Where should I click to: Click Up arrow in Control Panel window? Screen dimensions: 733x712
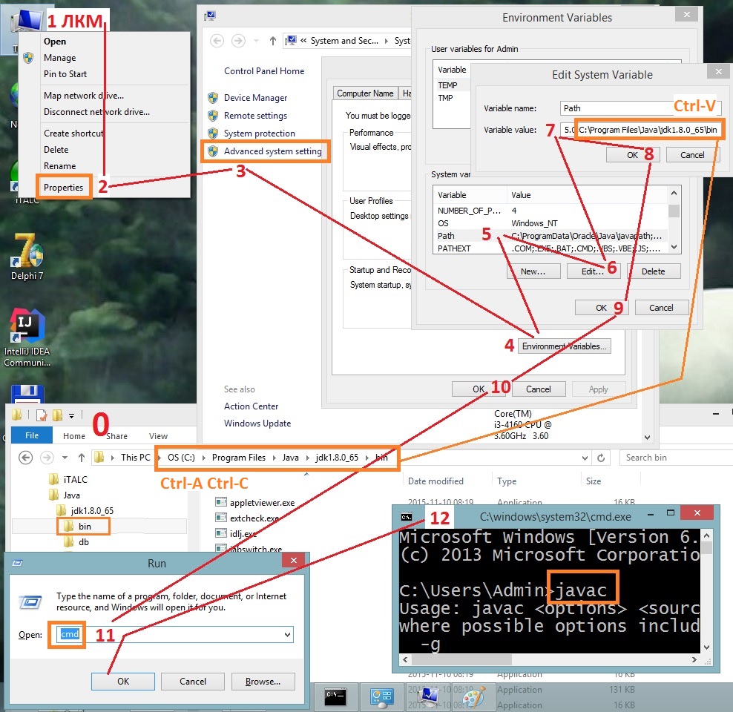273,41
